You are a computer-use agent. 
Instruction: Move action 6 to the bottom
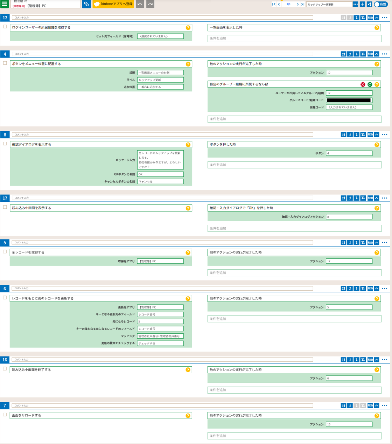coord(363,289)
